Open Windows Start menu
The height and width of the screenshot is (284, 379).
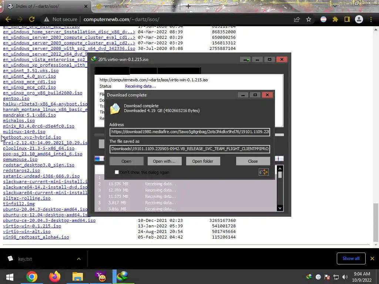(x=10, y=277)
